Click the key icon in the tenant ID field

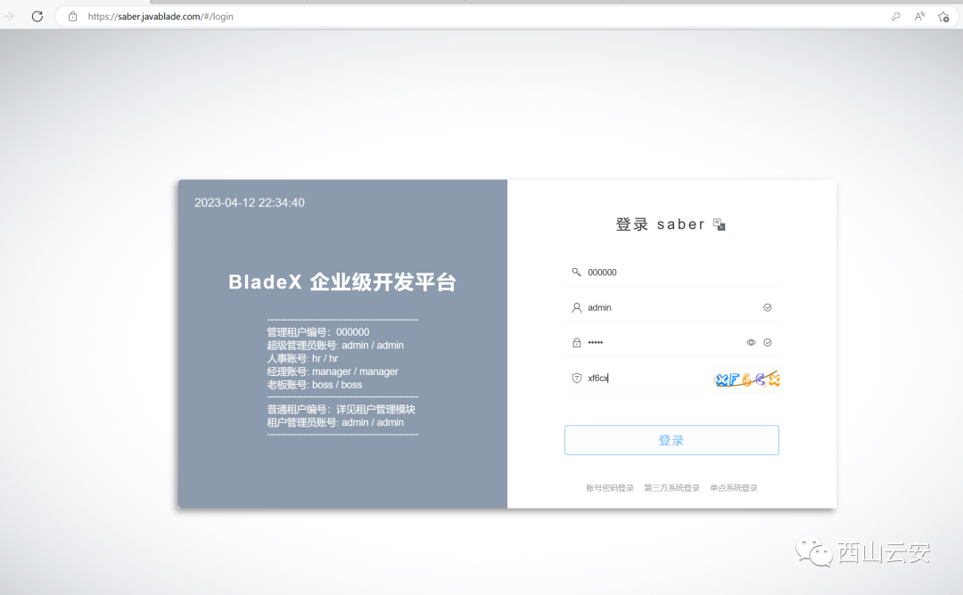click(577, 272)
